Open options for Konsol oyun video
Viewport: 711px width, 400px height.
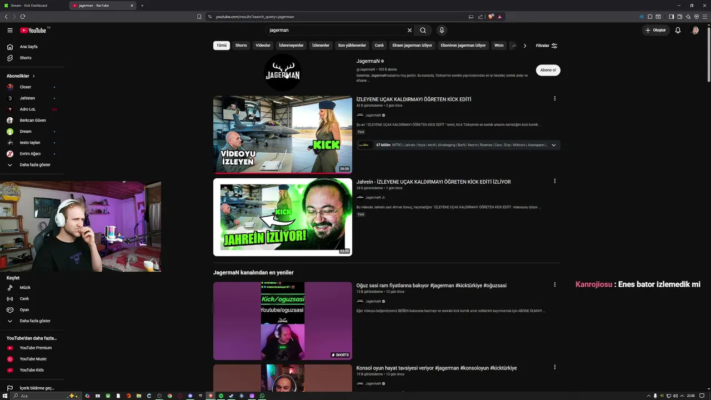point(554,367)
